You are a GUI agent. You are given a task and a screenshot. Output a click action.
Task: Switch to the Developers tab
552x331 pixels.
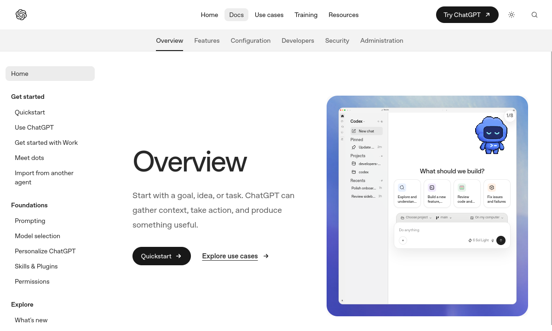298,40
